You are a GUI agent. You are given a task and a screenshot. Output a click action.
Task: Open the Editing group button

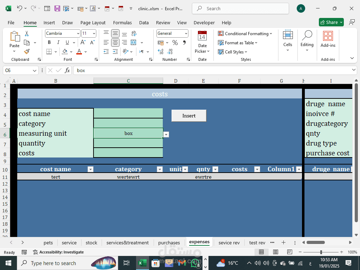[x=307, y=41]
